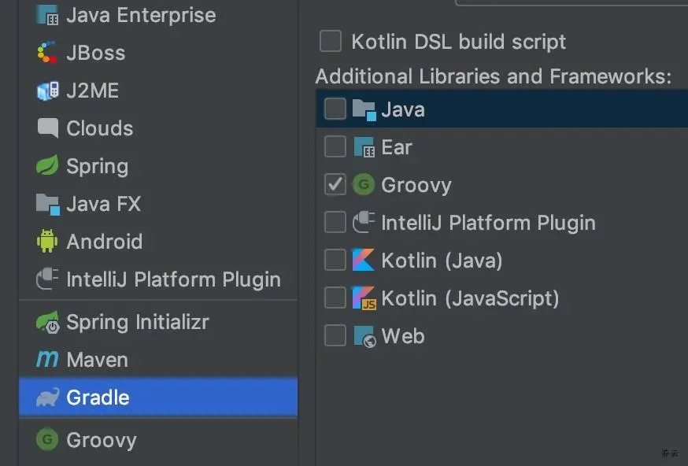Click the Android robot icon
This screenshot has height=466, width=688.
pyautogui.click(x=47, y=241)
